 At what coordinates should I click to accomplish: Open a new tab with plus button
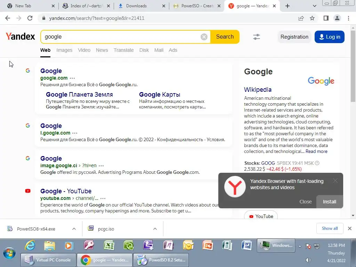click(288, 6)
